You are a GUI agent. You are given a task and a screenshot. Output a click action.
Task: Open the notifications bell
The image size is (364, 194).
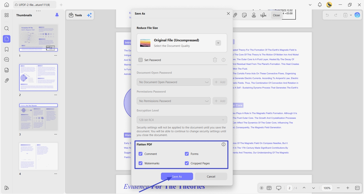(x=319, y=5)
